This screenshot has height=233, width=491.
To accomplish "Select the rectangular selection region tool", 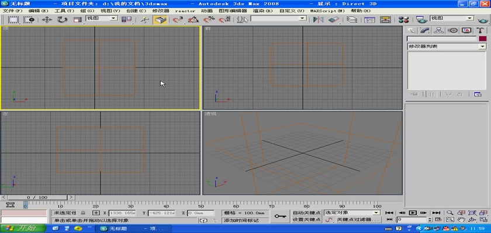I will [13, 20].
